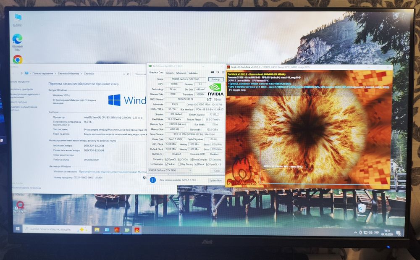Click the Close button in GPU-Z
The width and height of the screenshot is (420, 260).
click(217, 171)
